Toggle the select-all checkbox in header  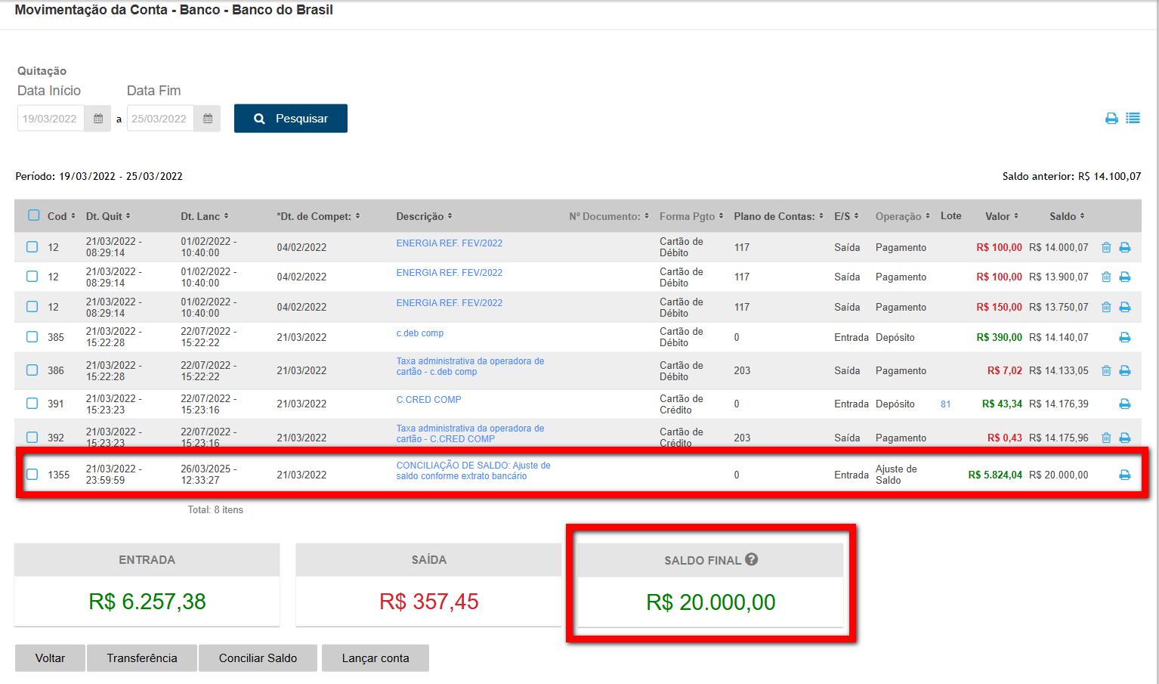pyautogui.click(x=34, y=215)
